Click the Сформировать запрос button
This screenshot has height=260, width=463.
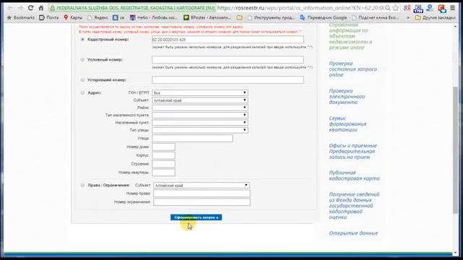pos(196,217)
